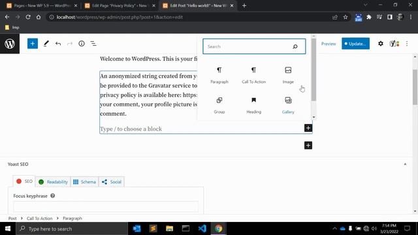Click the 'Welcome to WordPress' paragraph text
Viewport: 418px width, 235px height.
(x=148, y=59)
